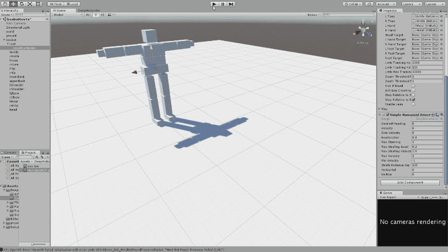Screen dimensions: 448x252
Task: Click the error icon in status bar
Action: tap(2, 249)
